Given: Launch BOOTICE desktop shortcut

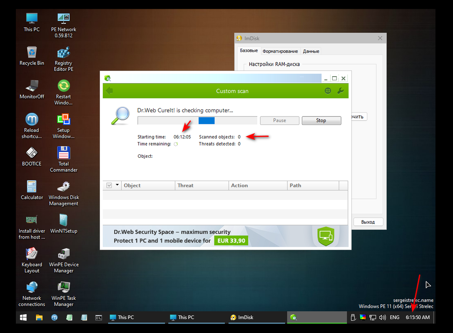Looking at the screenshot, I should tap(32, 157).
